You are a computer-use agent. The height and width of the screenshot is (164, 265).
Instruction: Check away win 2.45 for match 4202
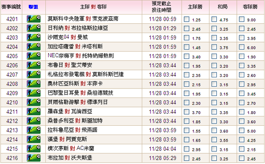click(x=242, y=29)
